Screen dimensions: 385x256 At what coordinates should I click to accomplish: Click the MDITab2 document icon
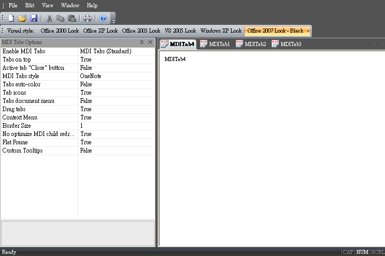(x=239, y=44)
